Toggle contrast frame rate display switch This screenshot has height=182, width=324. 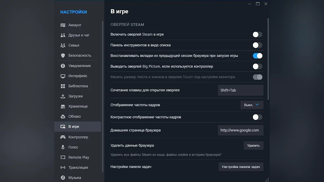point(257,117)
